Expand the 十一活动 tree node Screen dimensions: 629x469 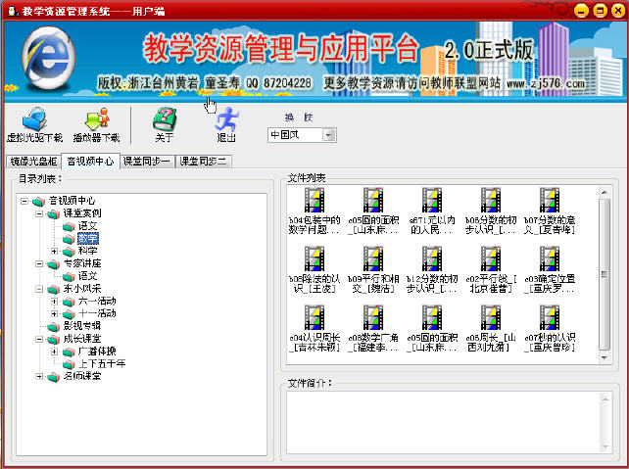click(55, 314)
